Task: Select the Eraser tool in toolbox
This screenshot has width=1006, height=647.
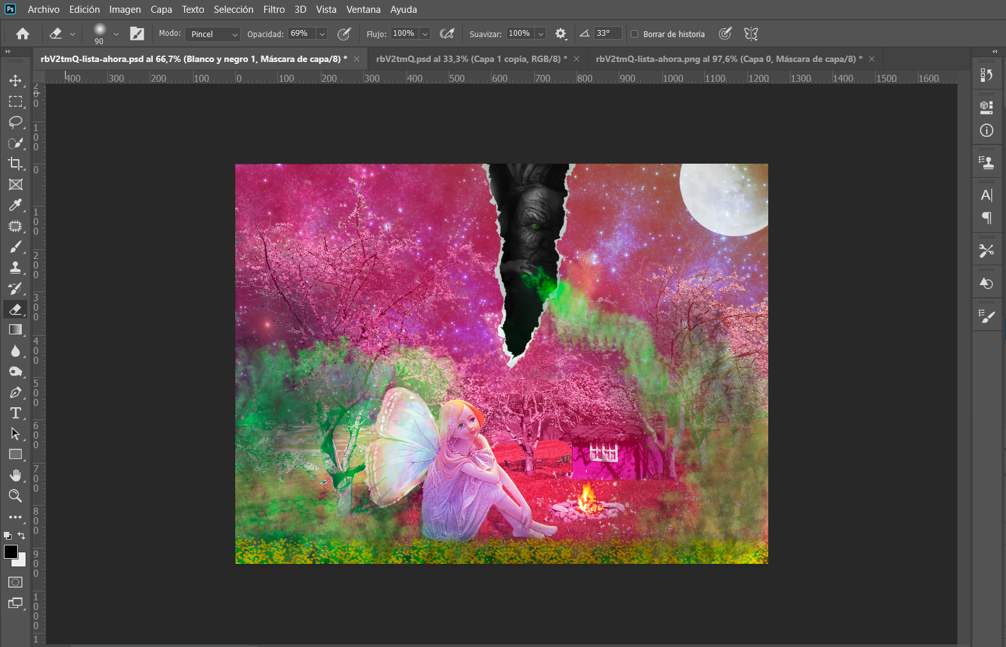Action: point(15,309)
